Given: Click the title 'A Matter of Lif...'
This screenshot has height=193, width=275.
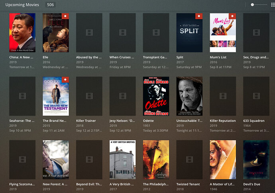Looking at the screenshot, I should [222, 184].
